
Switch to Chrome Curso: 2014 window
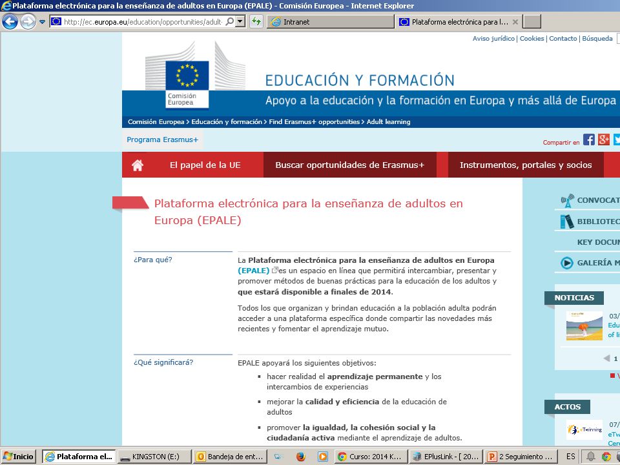371,457
